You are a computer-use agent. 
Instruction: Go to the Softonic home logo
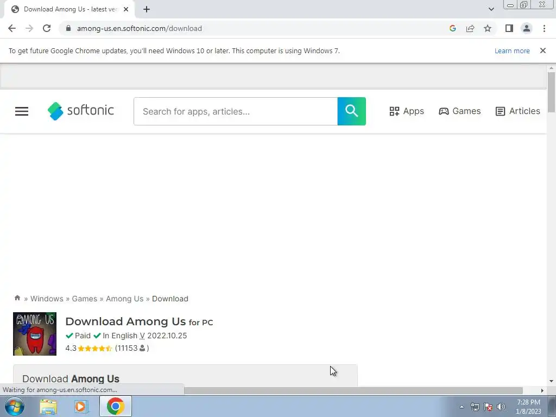click(x=81, y=111)
